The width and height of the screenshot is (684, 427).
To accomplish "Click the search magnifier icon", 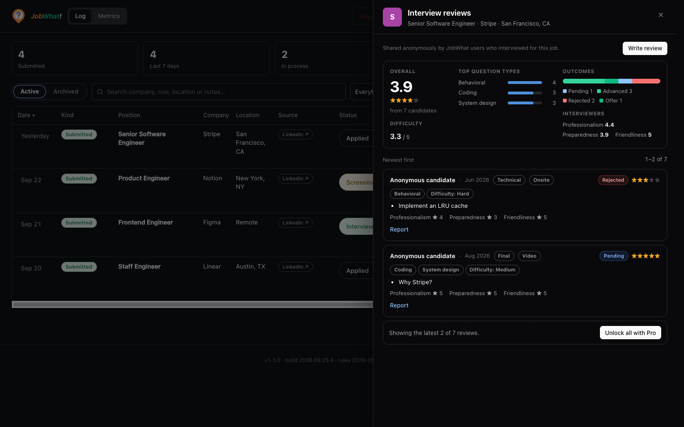I will click(100, 92).
